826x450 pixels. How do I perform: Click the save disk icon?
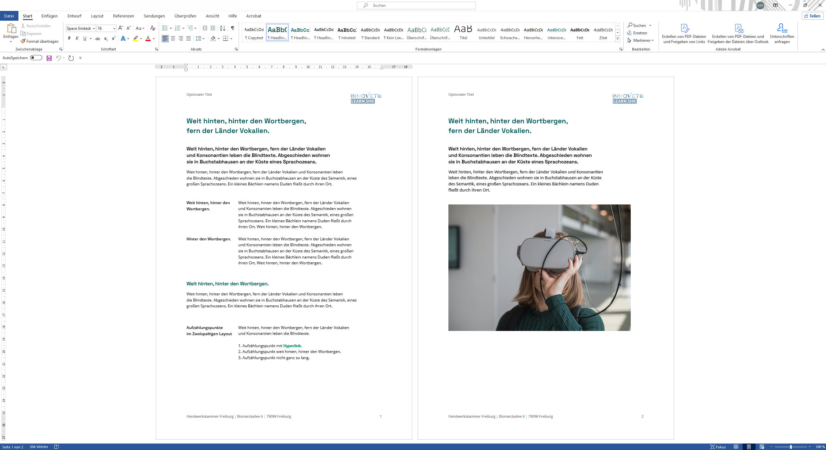[49, 58]
